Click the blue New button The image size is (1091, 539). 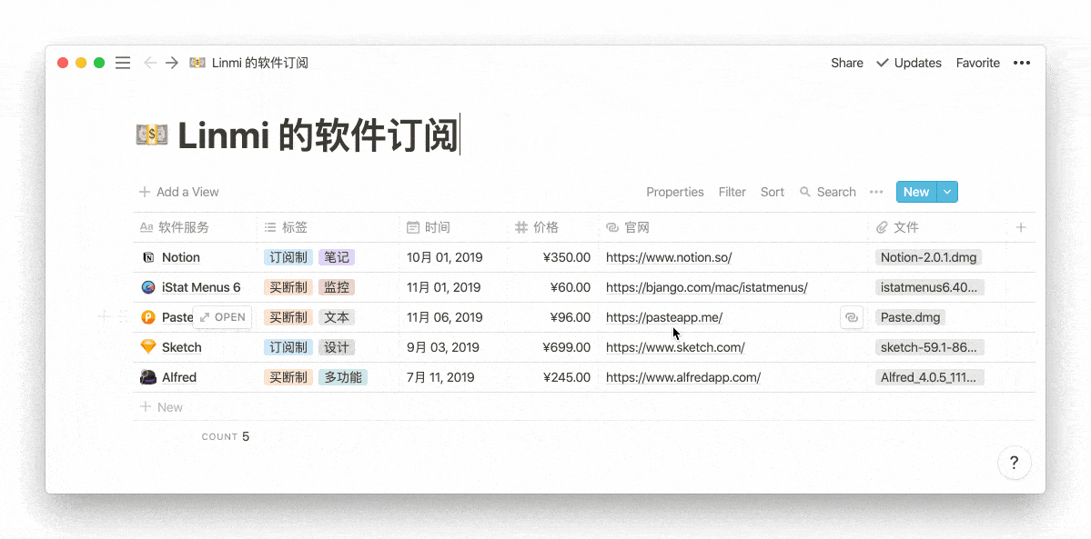click(x=916, y=192)
